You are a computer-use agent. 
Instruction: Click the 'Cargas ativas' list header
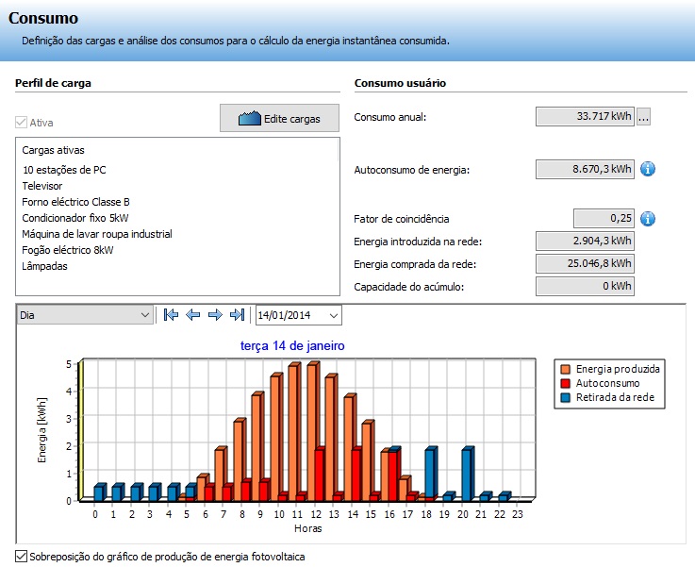[x=53, y=150]
